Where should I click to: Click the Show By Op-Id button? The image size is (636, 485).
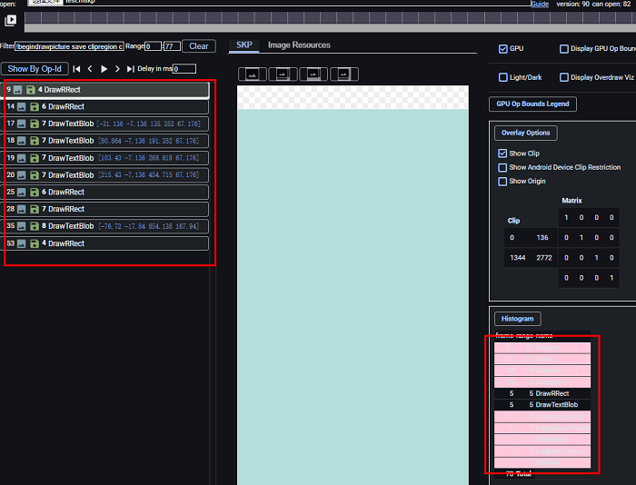tap(35, 69)
